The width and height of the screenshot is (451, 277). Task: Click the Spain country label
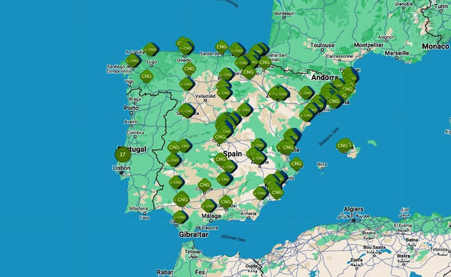232,154
